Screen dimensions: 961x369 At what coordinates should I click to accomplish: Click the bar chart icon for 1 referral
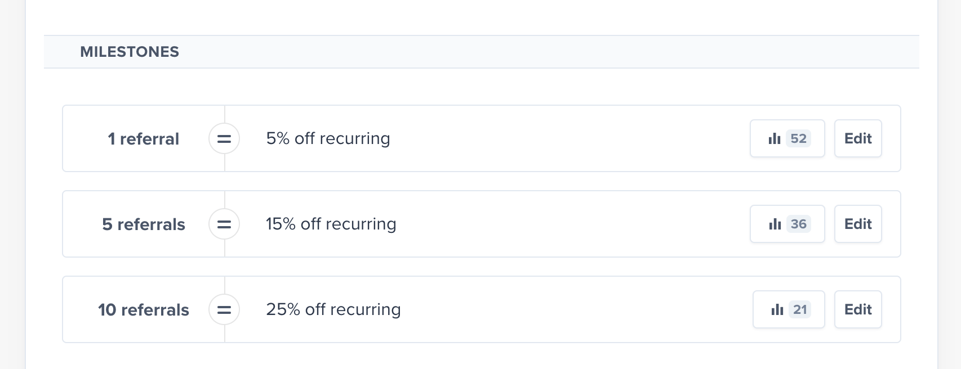tap(775, 138)
